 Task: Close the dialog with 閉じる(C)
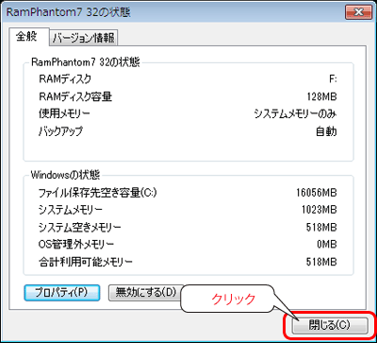click(330, 326)
